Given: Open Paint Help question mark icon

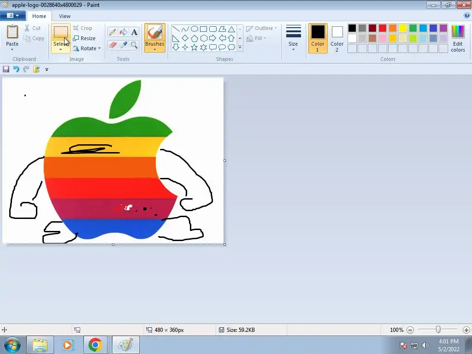Looking at the screenshot, I should click(467, 16).
